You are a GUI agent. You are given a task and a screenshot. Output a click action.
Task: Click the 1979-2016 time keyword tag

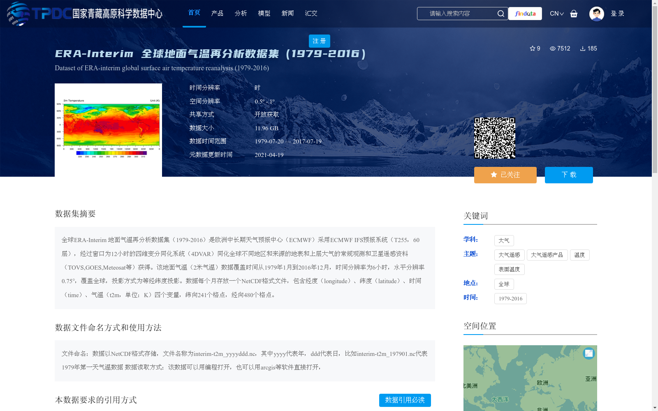510,298
